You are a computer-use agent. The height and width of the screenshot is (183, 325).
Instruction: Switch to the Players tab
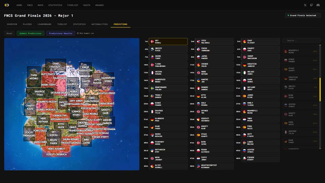[27, 24]
